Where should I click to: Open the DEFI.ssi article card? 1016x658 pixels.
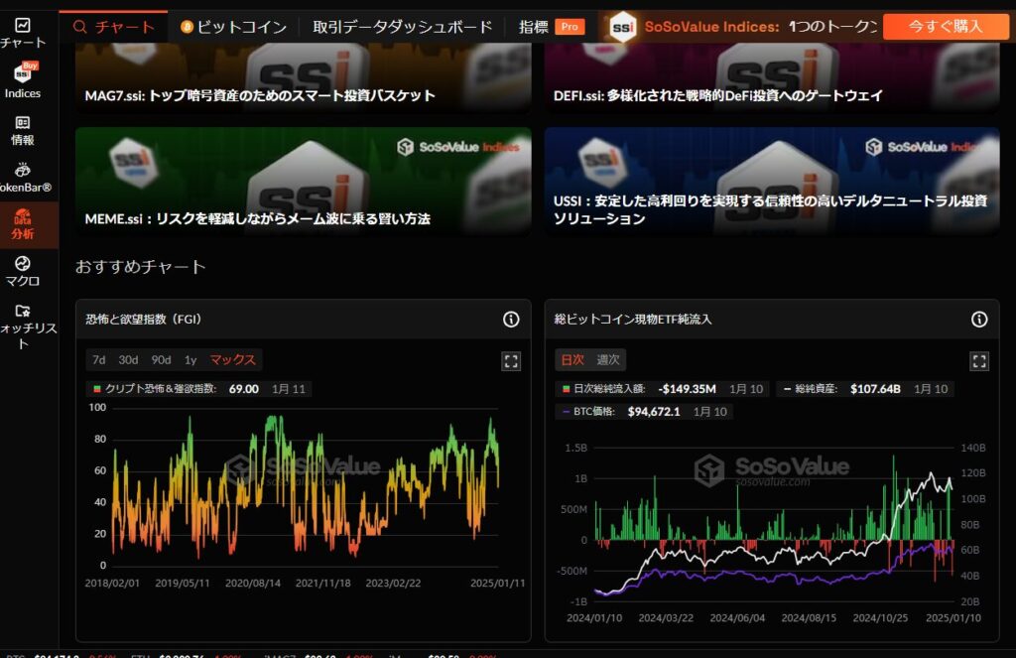(x=772, y=77)
